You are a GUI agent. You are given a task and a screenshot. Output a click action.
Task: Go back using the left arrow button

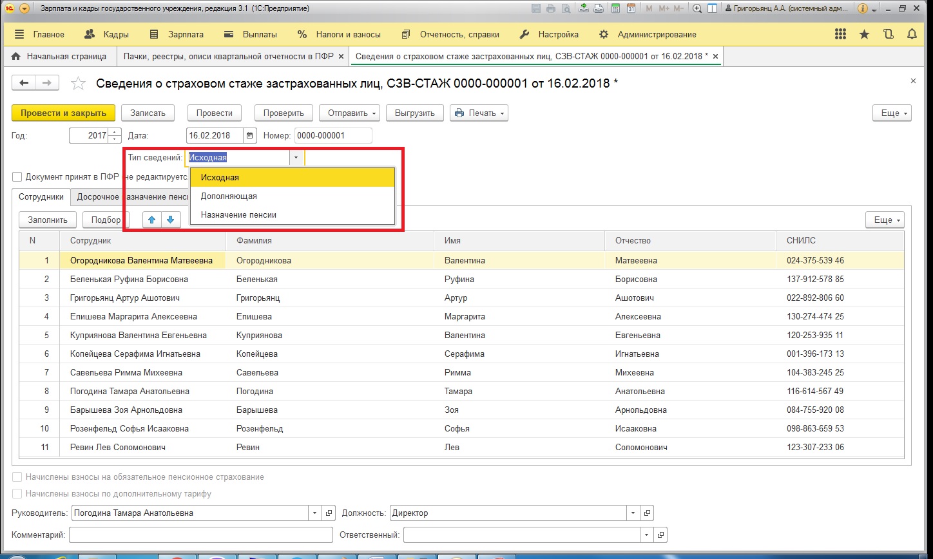[24, 82]
